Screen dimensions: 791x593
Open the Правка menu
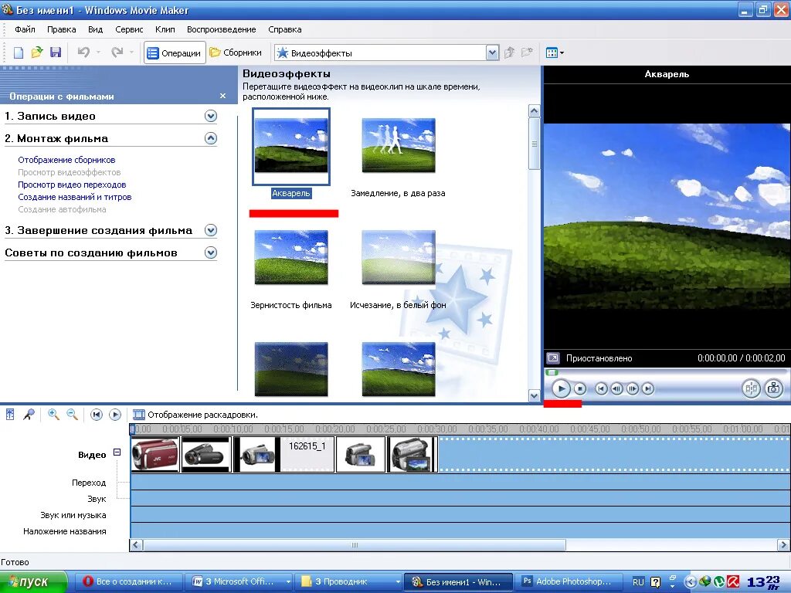[62, 29]
